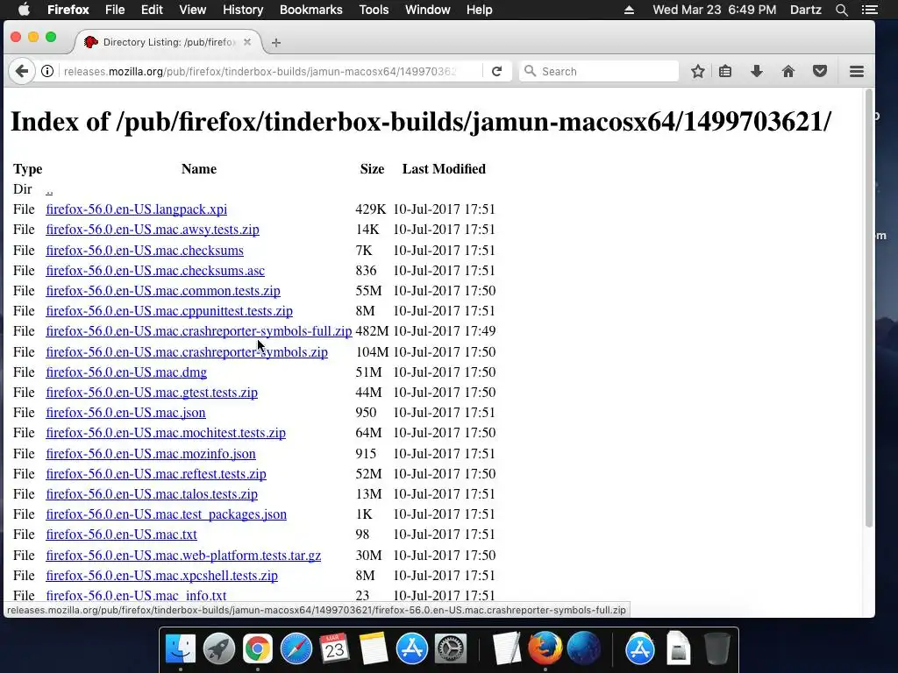898x673 pixels.
Task: Reload the page using the refresh icon
Action: 496,71
